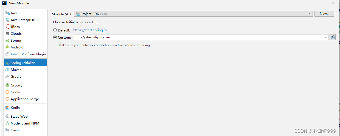This screenshot has height=136, width=340.
Task: Choose the Static Web entry
Action: [26, 117]
